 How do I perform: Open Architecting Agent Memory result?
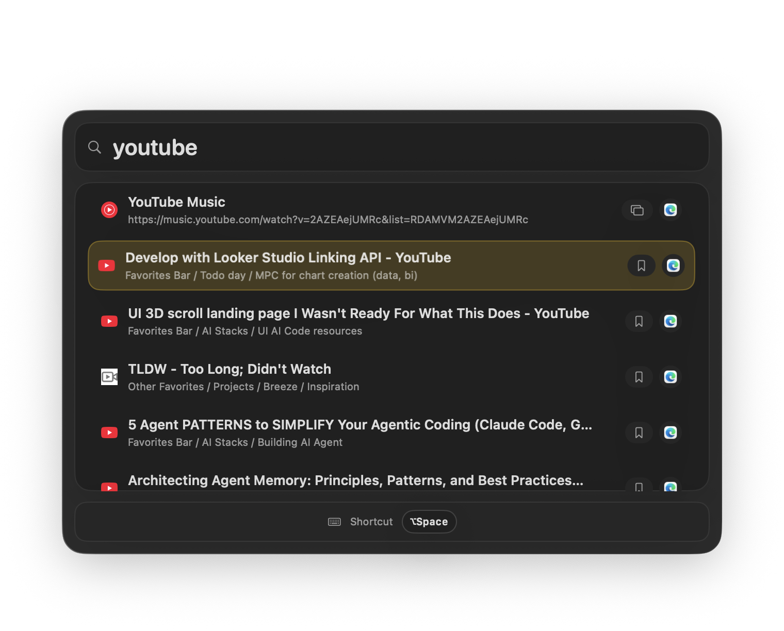tap(391, 477)
